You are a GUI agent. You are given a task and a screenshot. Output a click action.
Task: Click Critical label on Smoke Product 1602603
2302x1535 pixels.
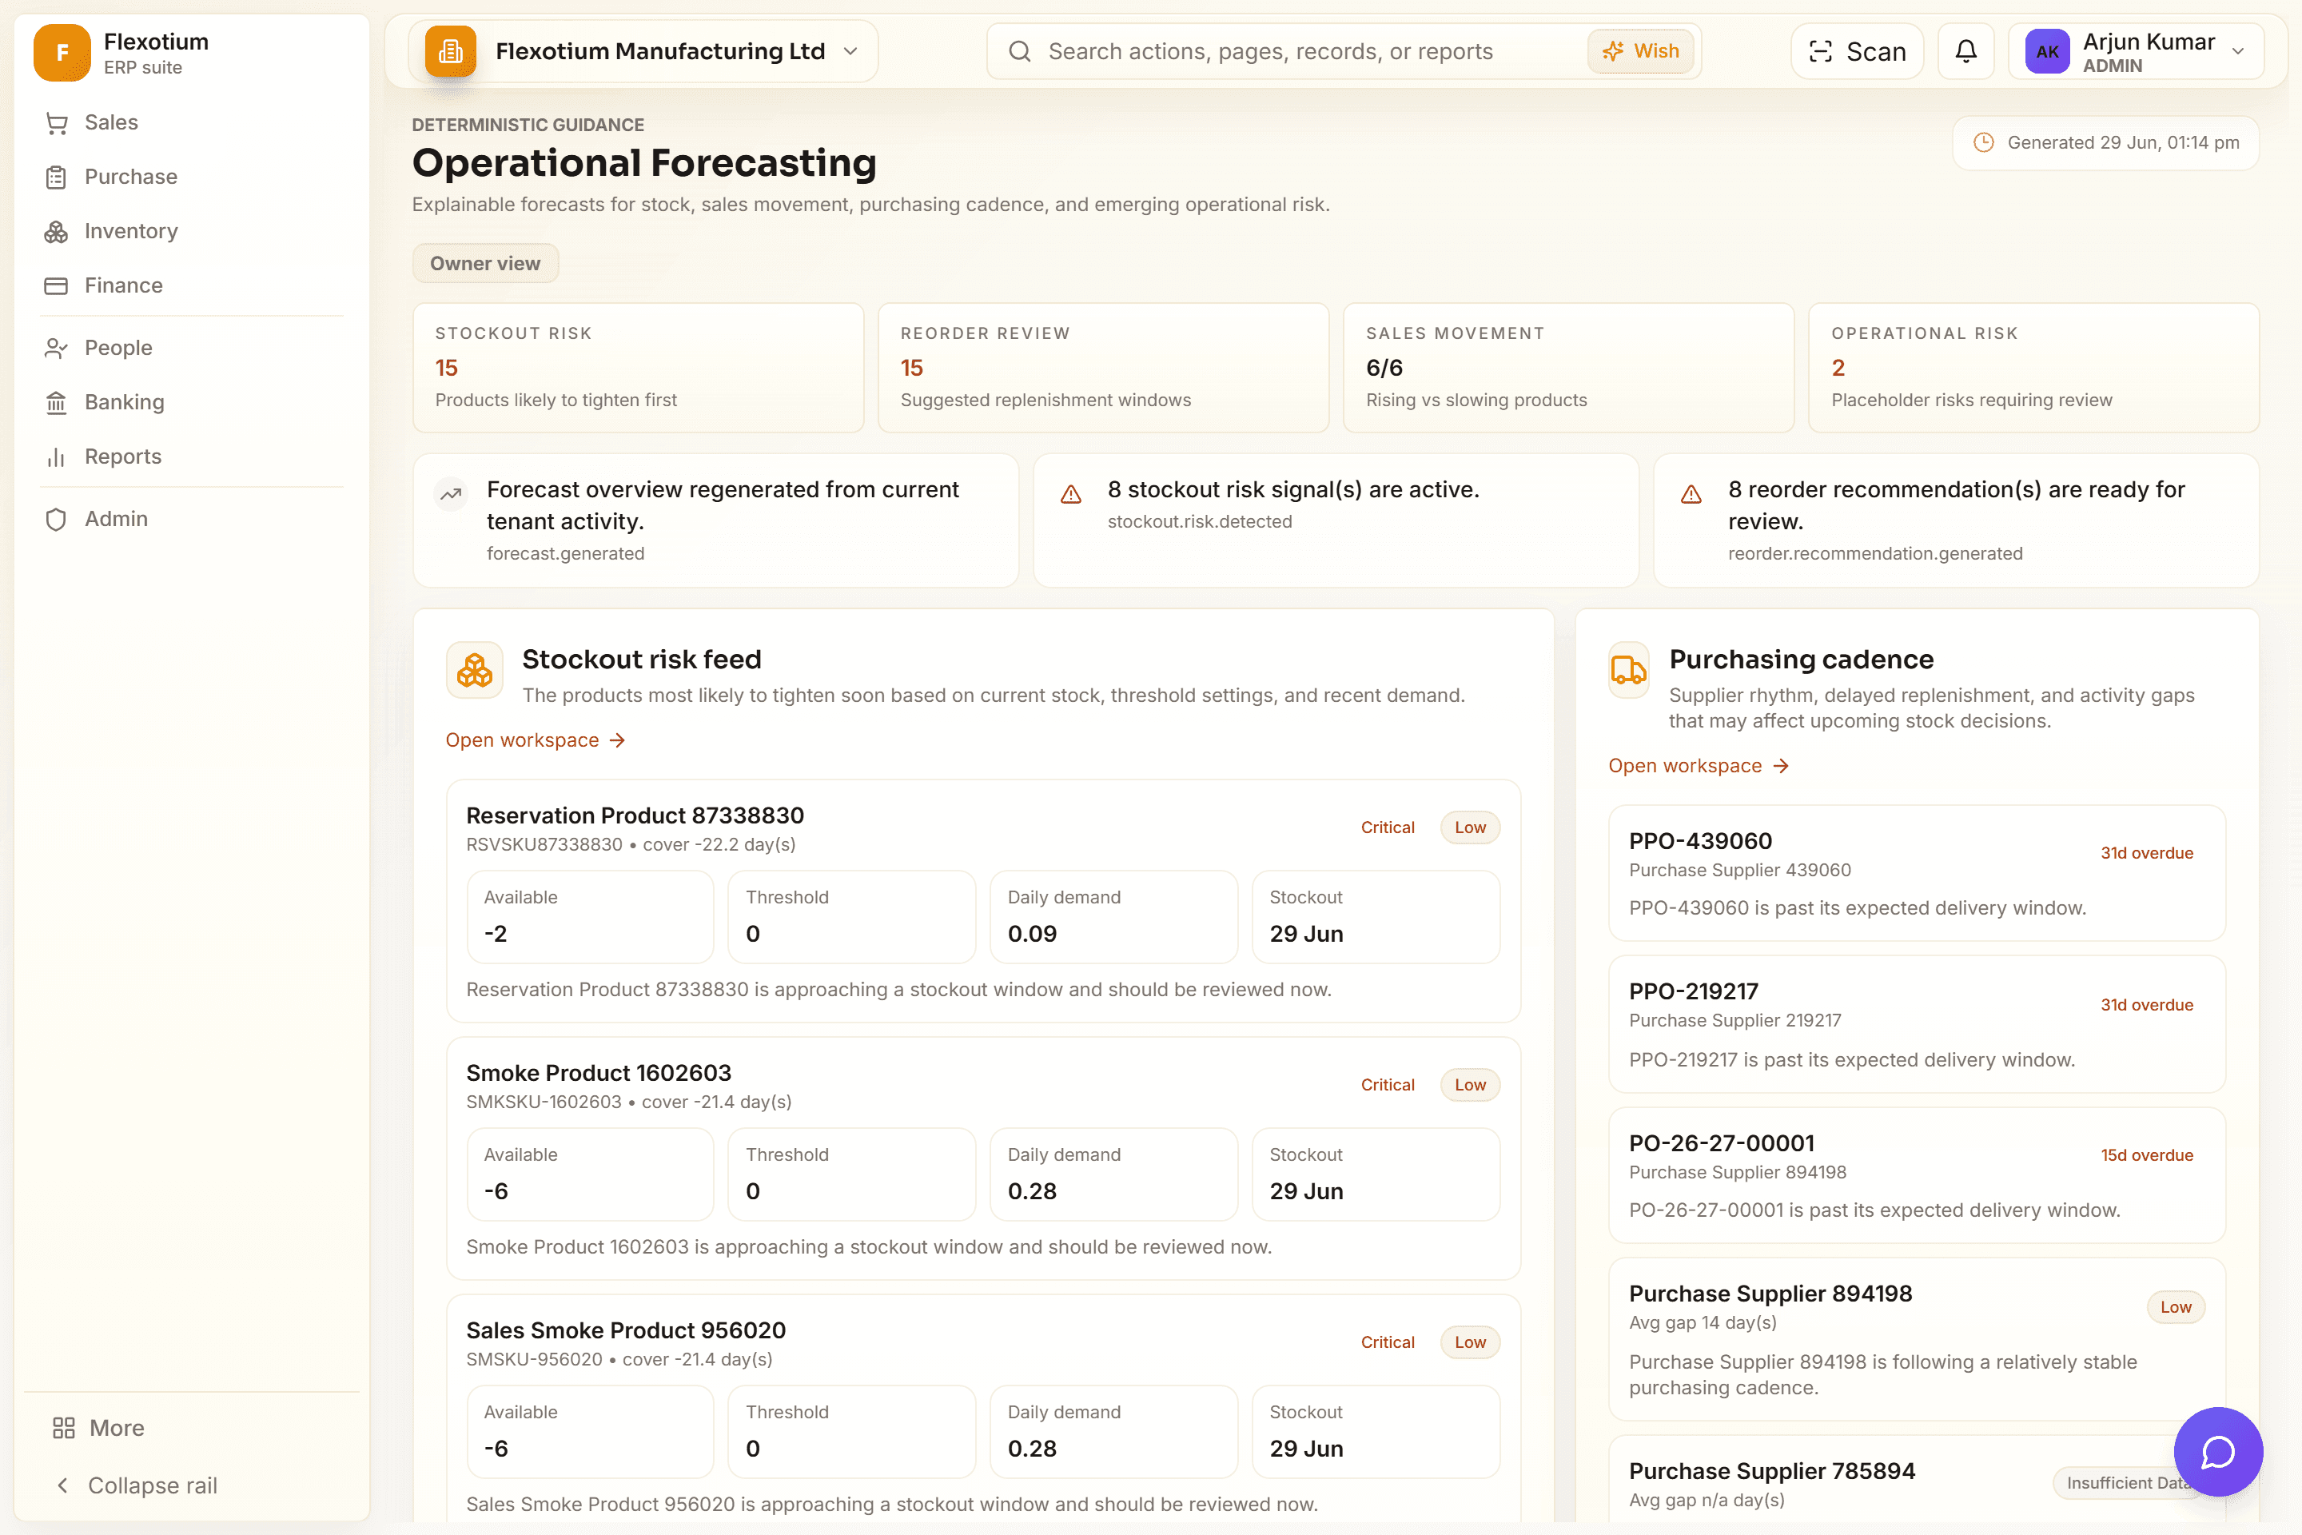(1388, 1085)
